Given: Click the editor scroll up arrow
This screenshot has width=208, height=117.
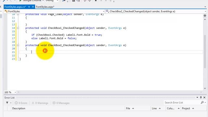Looking at the screenshot, I should [205, 19].
